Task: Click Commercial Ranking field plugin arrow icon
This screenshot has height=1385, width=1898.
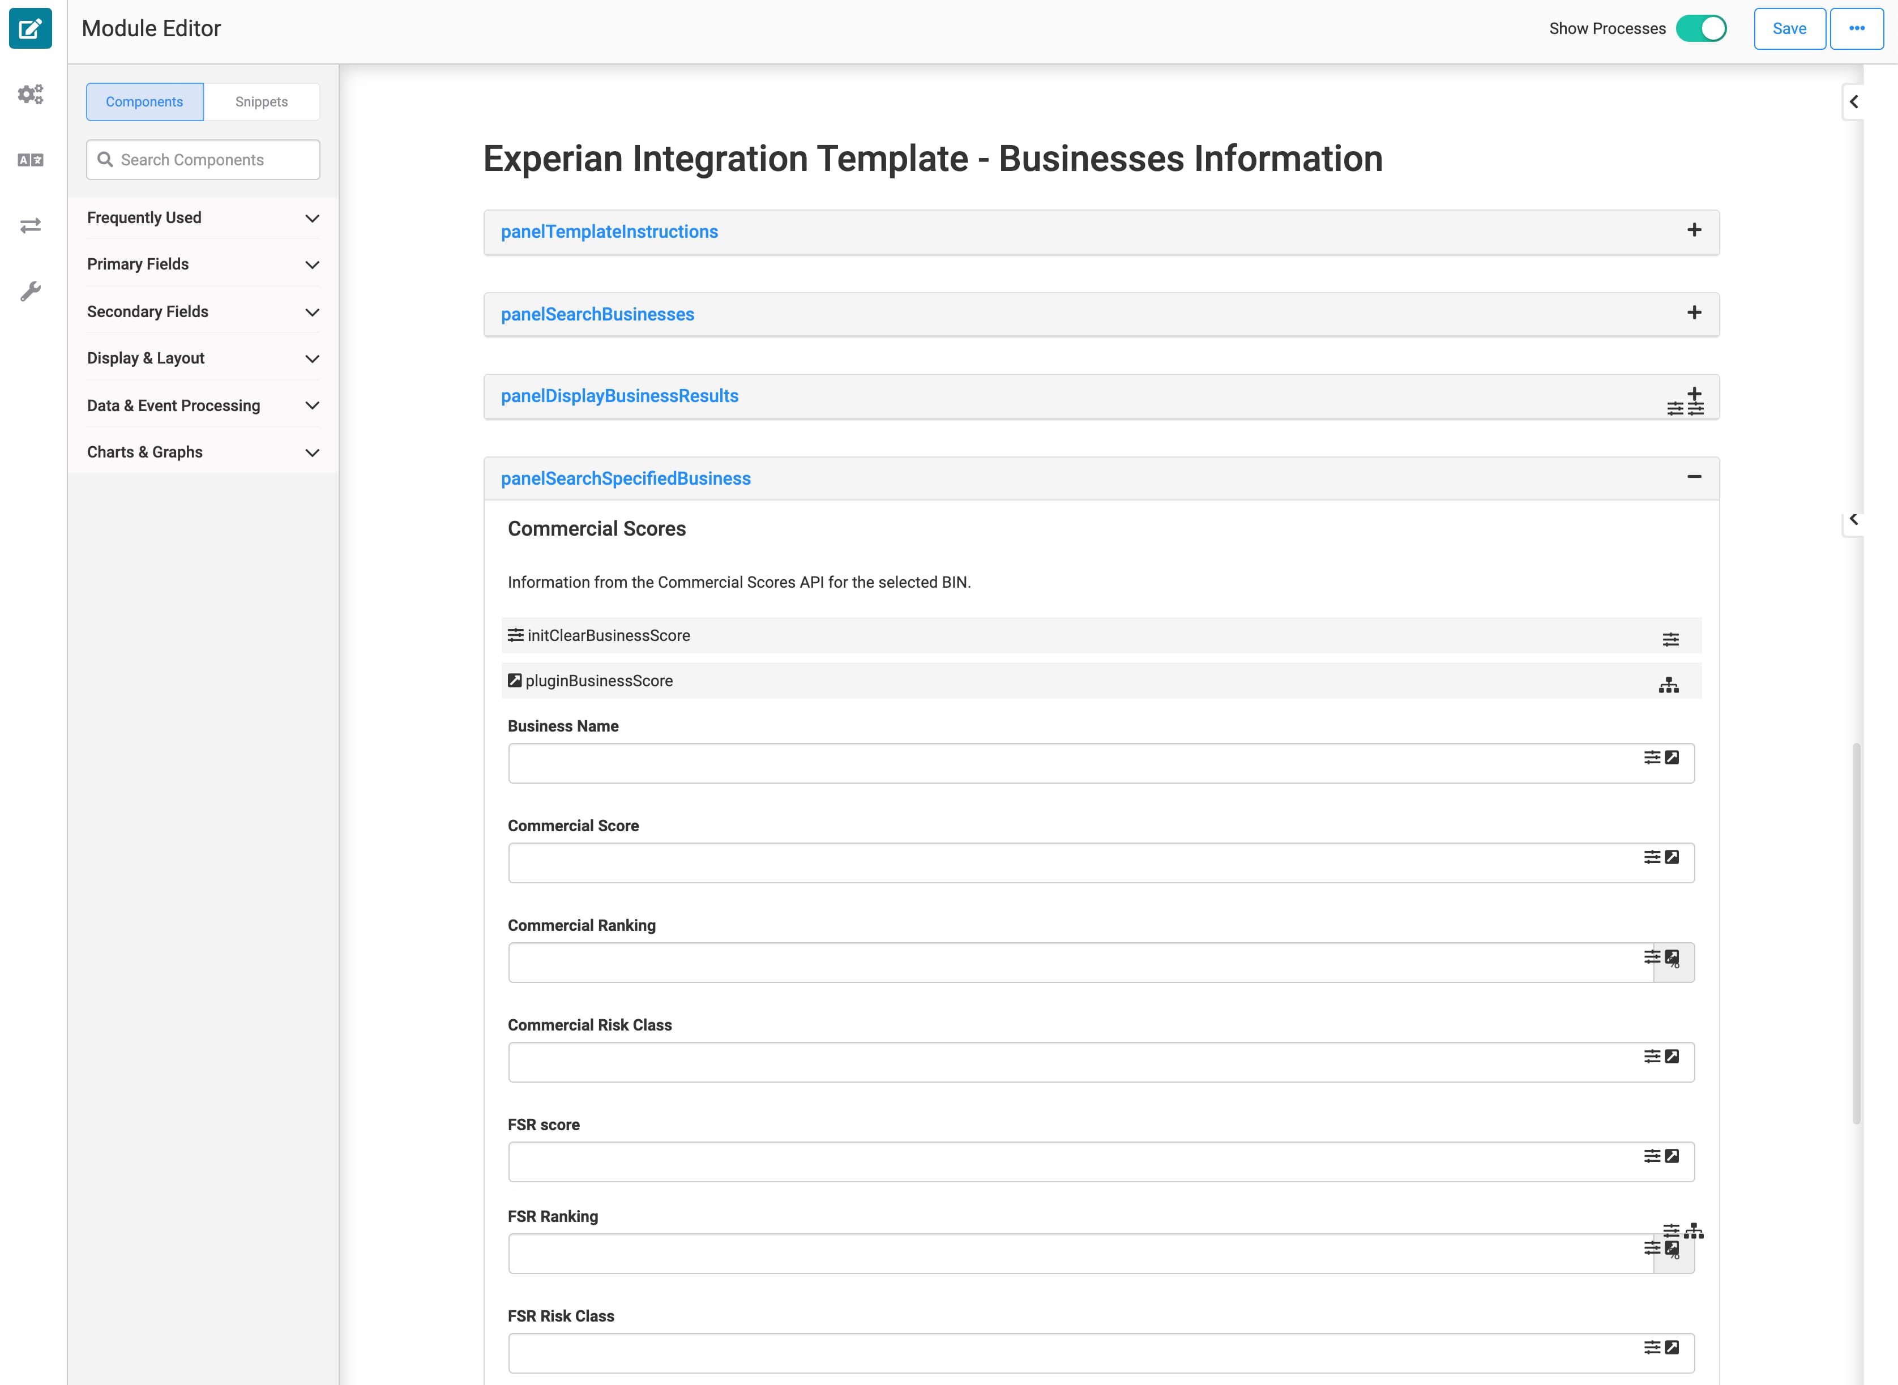Action: pos(1672,957)
